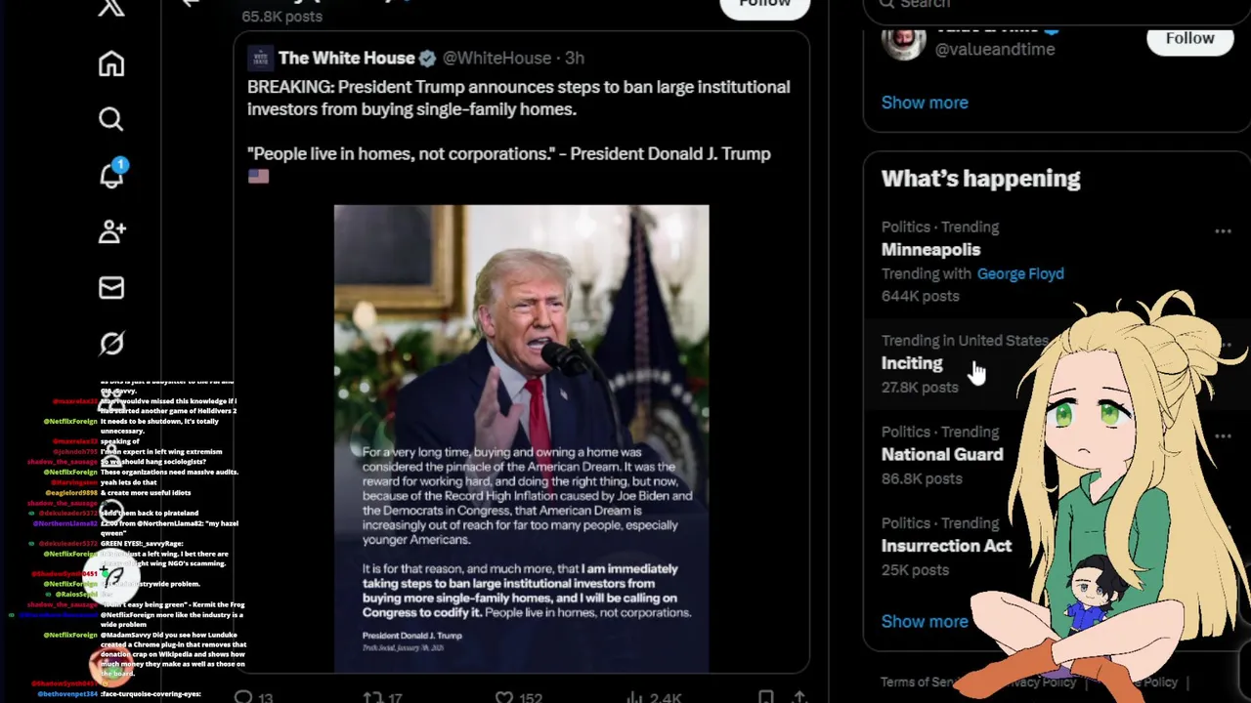Open the Home icon in sidebar
Screen dimensions: 1251x703
[111, 64]
